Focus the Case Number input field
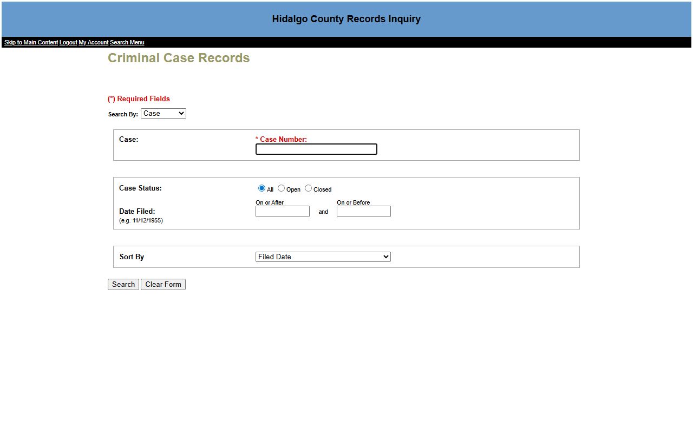 316,149
